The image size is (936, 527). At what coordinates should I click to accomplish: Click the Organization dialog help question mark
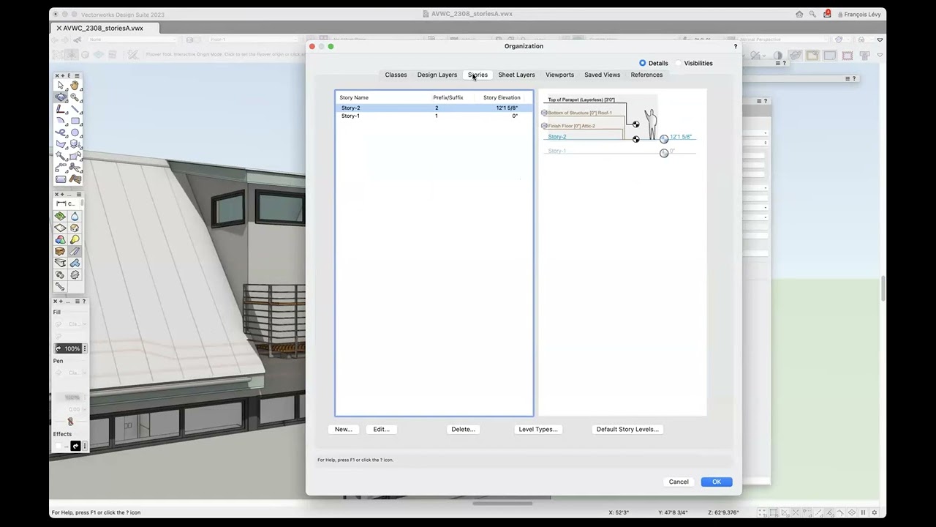point(736,46)
